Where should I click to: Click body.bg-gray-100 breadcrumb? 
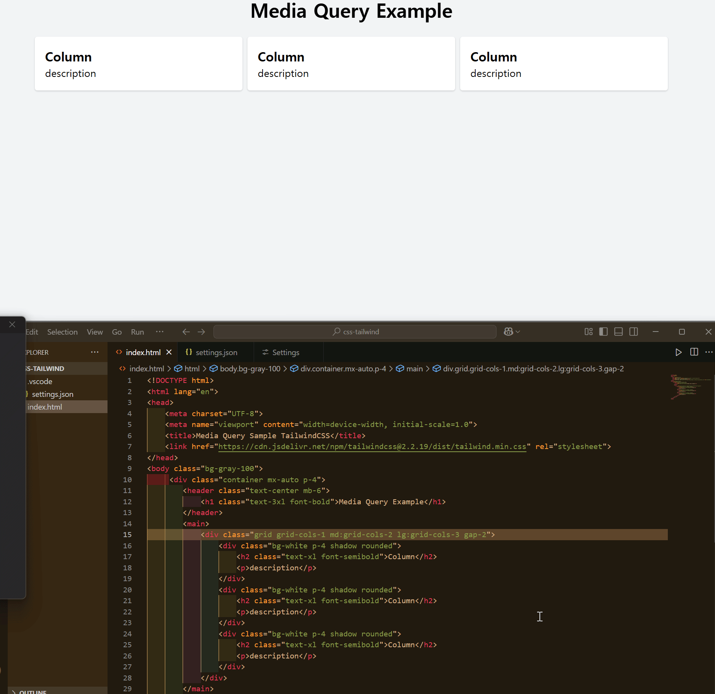pyautogui.click(x=250, y=369)
